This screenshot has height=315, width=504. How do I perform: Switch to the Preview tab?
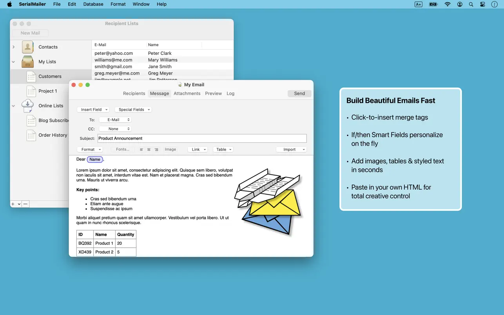(213, 93)
